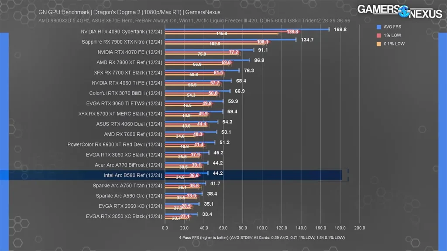Select the EVGA RTX 3060 Ti FTW3 label
This screenshot has height=251, width=447.
click(124, 103)
